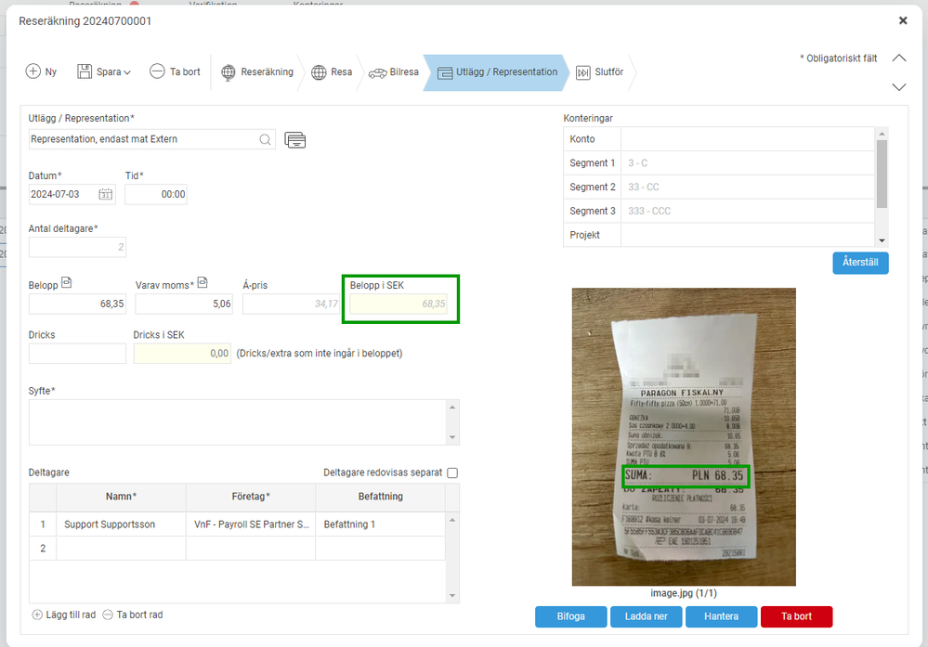Click the icon beside Varav moms
This screenshot has width=928, height=647.
[203, 283]
